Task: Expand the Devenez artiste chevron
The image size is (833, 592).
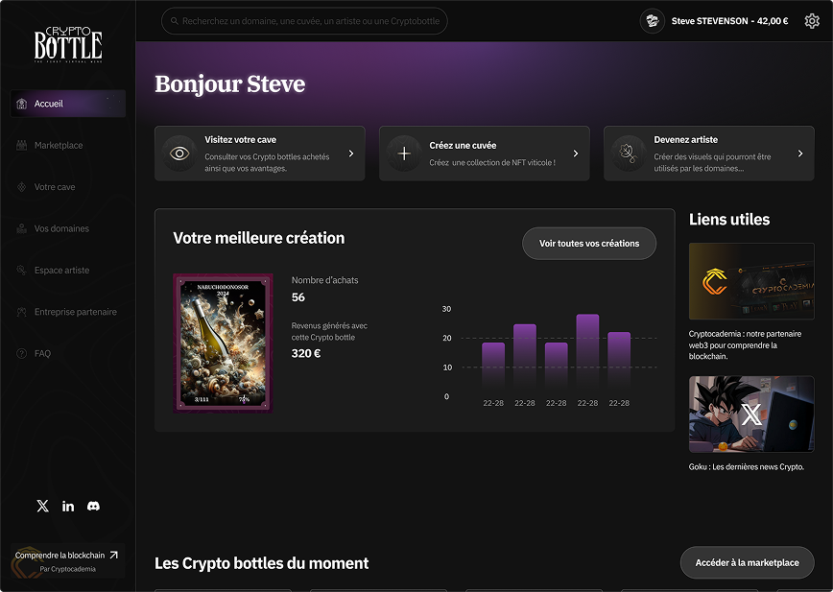Action: [x=800, y=154]
